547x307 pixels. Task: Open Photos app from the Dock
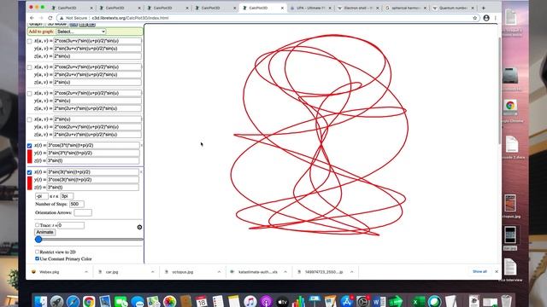coord(170,301)
